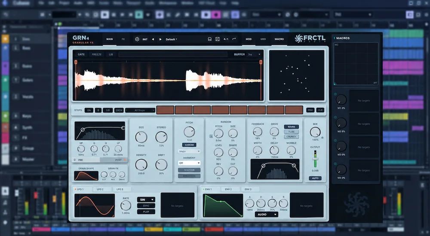Screen dimensions: 430x236
Task: Switch to the FX tab
Action: (123, 39)
